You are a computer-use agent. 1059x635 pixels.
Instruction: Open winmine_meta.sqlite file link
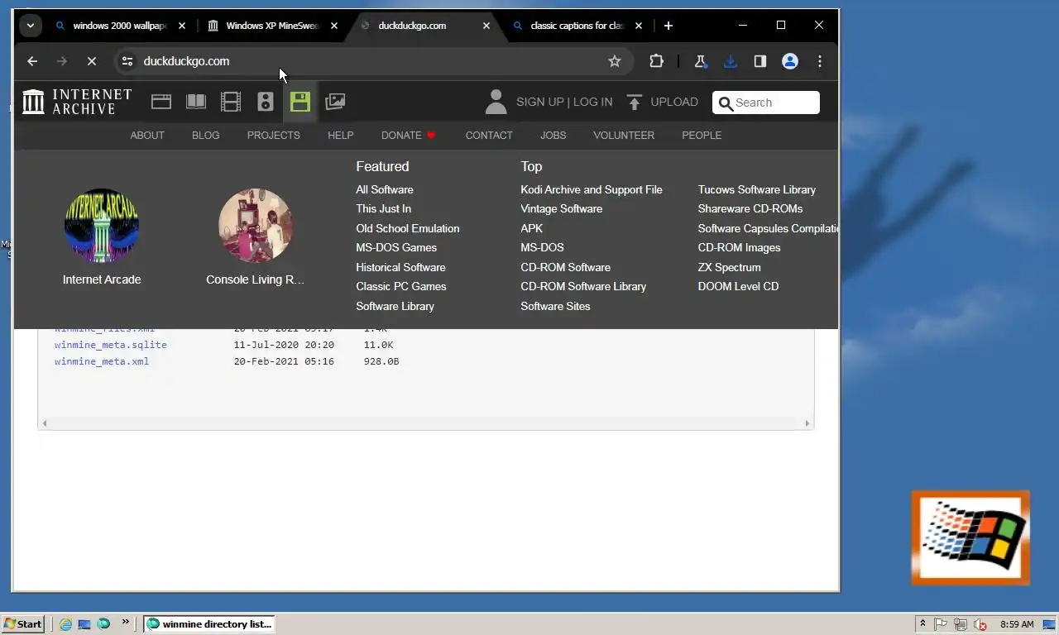click(111, 345)
